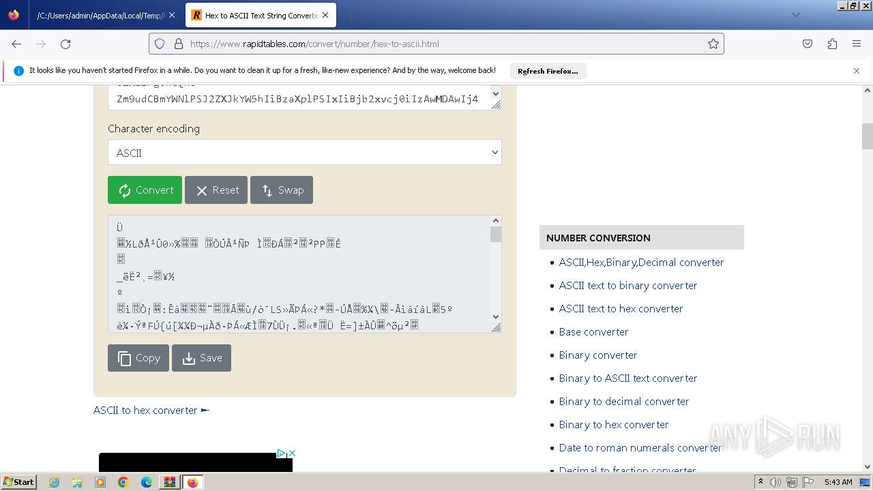Show hidden system tray icons
This screenshot has height=491, width=873.
(760, 482)
